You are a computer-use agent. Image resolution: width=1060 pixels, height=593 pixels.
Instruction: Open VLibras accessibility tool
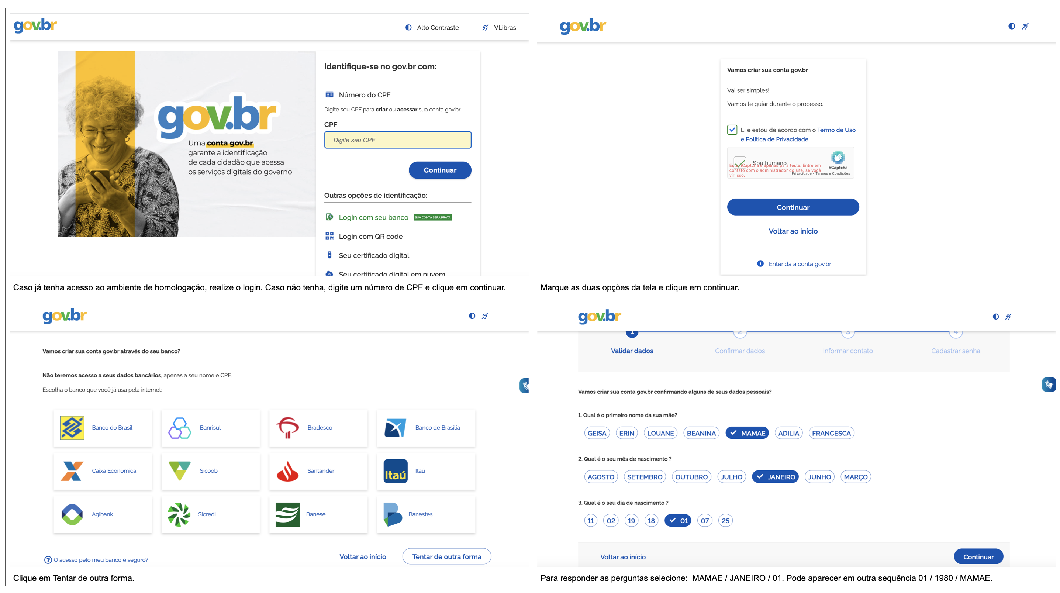(x=487, y=27)
